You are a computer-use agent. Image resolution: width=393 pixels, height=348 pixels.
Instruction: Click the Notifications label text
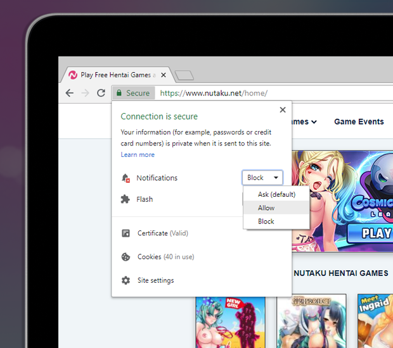(157, 178)
